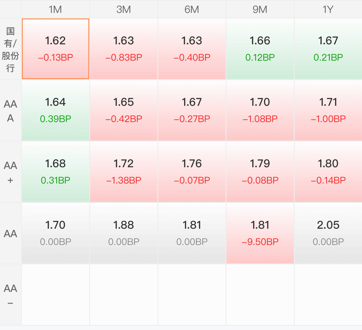This screenshot has width=362, height=330.
Task: Select the AA+ 3M cell with -1.38BP
Action: point(124,172)
